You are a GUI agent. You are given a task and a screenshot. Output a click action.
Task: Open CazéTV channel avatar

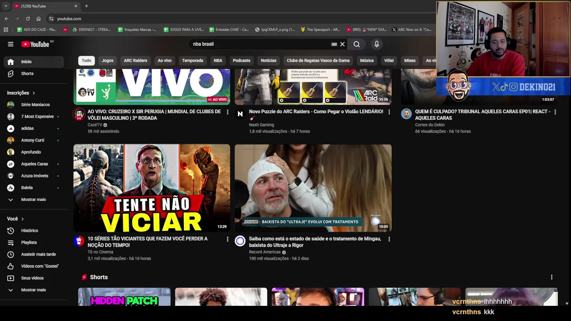[x=79, y=114]
